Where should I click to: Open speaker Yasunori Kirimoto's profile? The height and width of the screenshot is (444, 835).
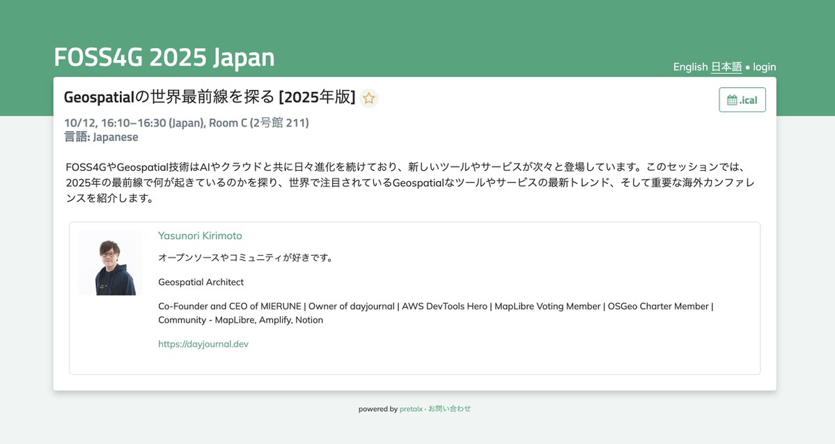tap(201, 236)
